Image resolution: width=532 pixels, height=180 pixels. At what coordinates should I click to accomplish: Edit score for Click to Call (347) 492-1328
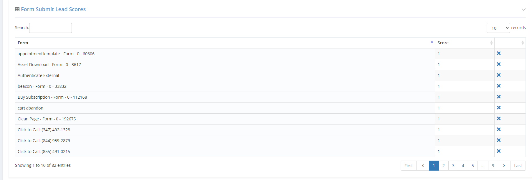pyautogui.click(x=439, y=130)
